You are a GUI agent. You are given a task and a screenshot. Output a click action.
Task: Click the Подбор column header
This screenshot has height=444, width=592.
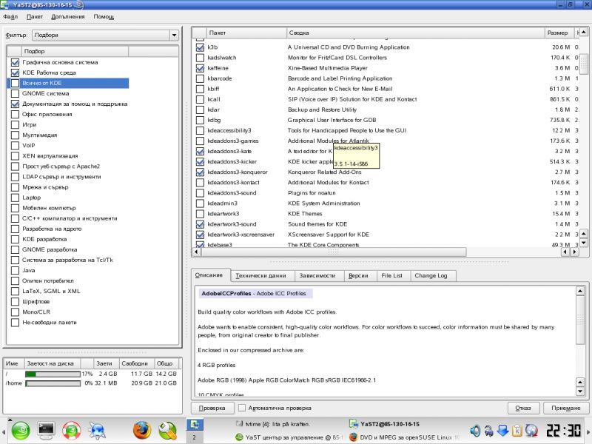75,51
